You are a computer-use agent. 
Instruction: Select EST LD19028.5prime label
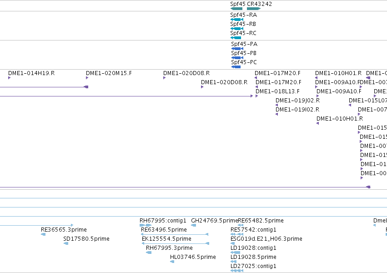pos(253,257)
